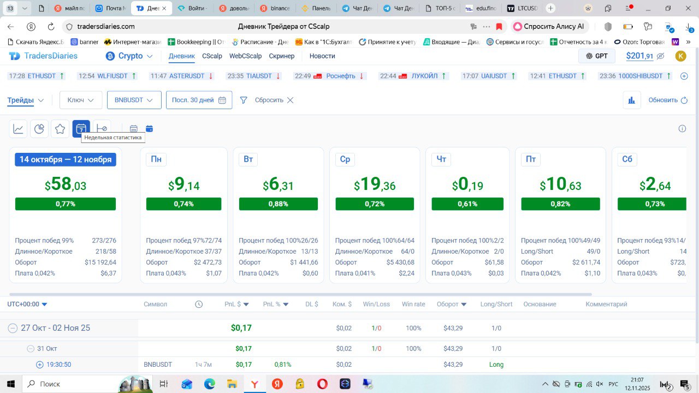Toggle the outlined gray calendar mode

pos(133,129)
